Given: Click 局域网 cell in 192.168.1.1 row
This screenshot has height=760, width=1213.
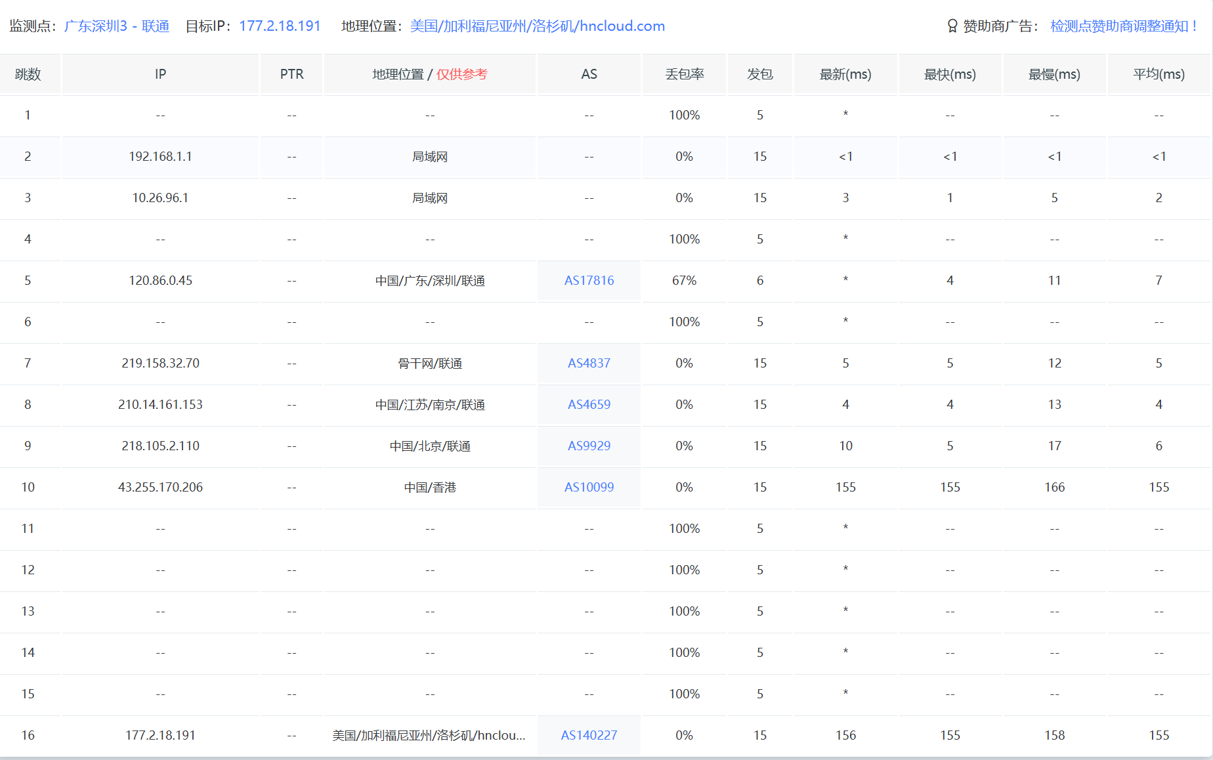Looking at the screenshot, I should (430, 156).
